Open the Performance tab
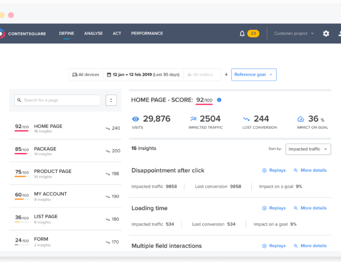Viewport: 341px width, 262px height. pyautogui.click(x=147, y=33)
